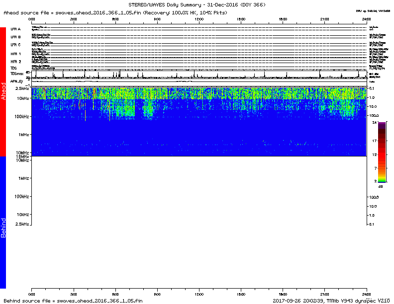Click the 1MHz label on Behind panel
Viewport: 394px width, 304px height.
(24, 178)
